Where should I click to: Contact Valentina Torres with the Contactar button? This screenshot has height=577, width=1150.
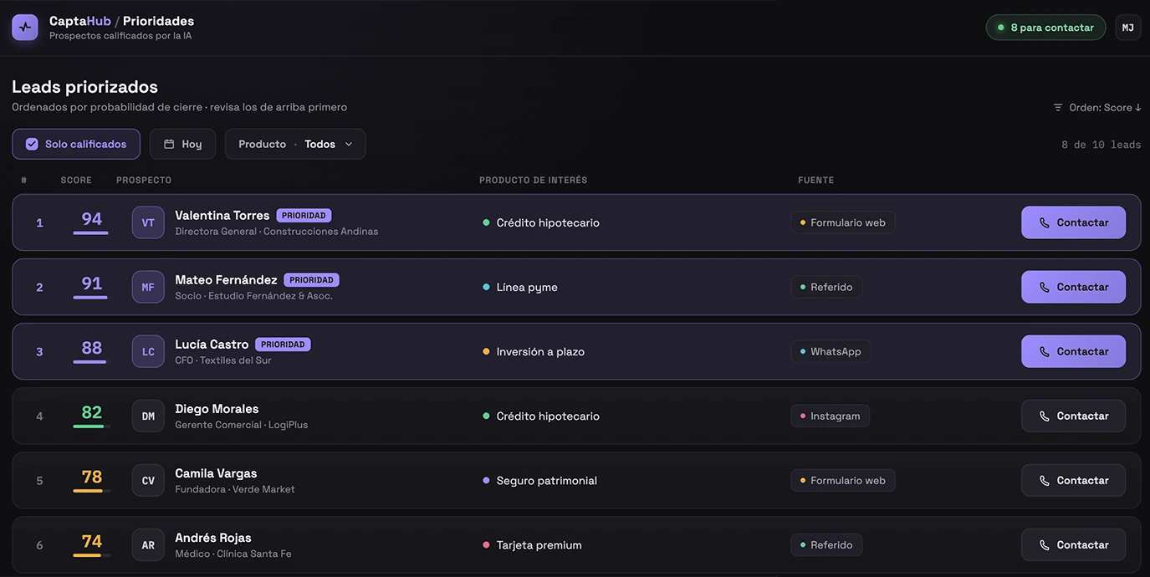pos(1073,222)
